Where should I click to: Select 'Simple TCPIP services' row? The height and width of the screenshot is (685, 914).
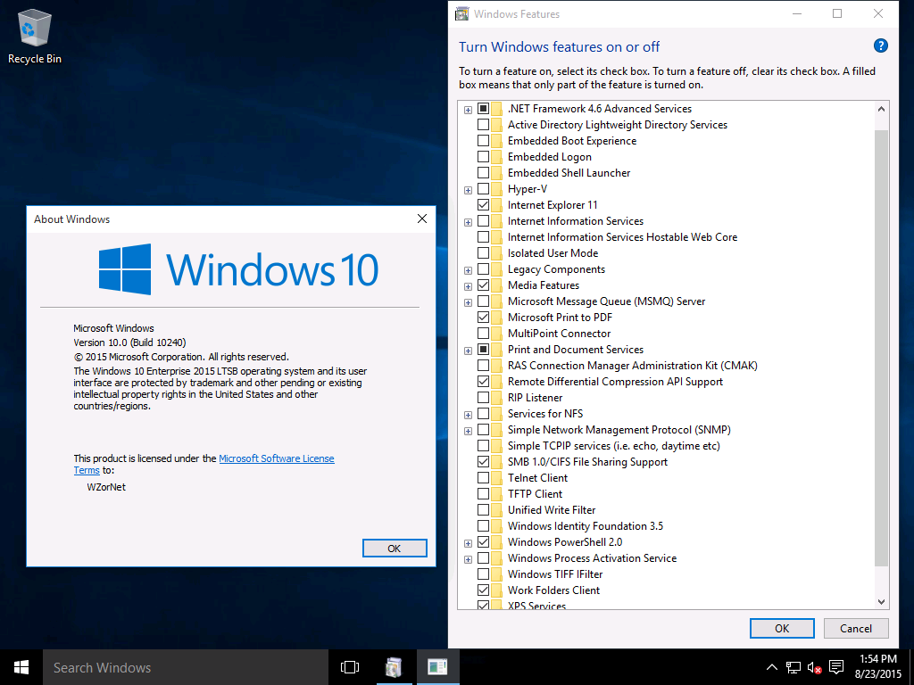tap(613, 446)
